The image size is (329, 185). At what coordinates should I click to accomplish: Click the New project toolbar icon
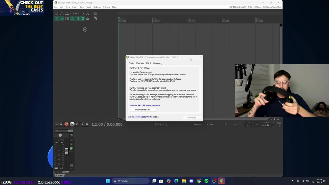tap(57, 13)
